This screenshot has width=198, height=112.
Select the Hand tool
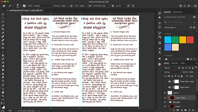point(3,92)
